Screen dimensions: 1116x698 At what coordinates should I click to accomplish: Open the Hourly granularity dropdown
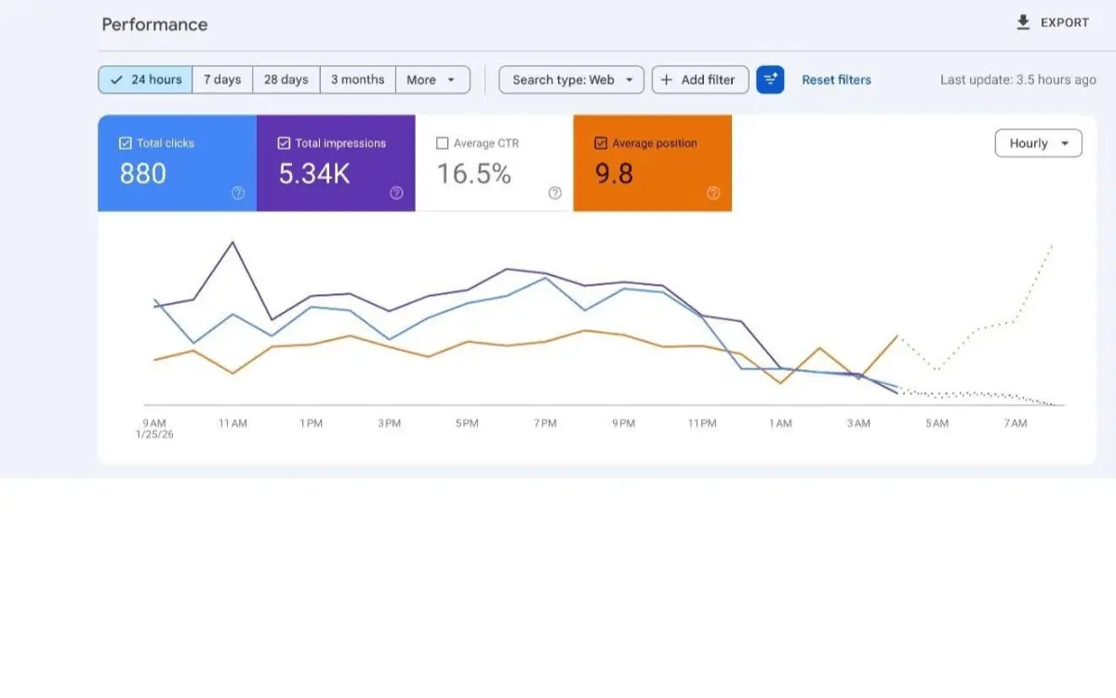(x=1037, y=142)
